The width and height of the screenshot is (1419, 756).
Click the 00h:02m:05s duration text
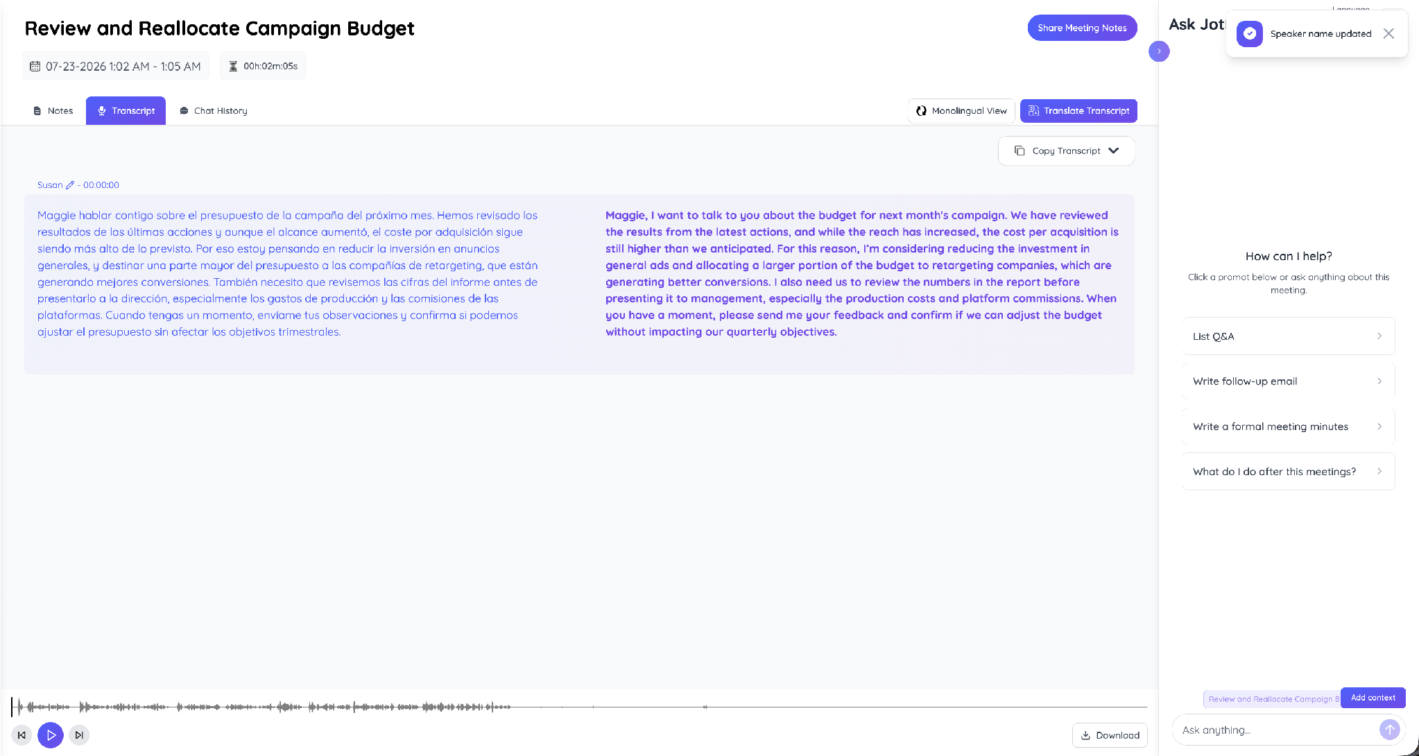click(270, 67)
